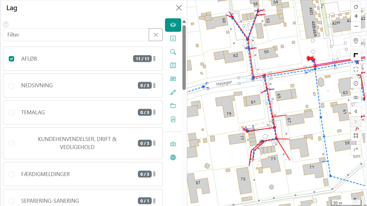Click the help question mark icon
Screen dimensions: 367x206
tap(5, 24)
